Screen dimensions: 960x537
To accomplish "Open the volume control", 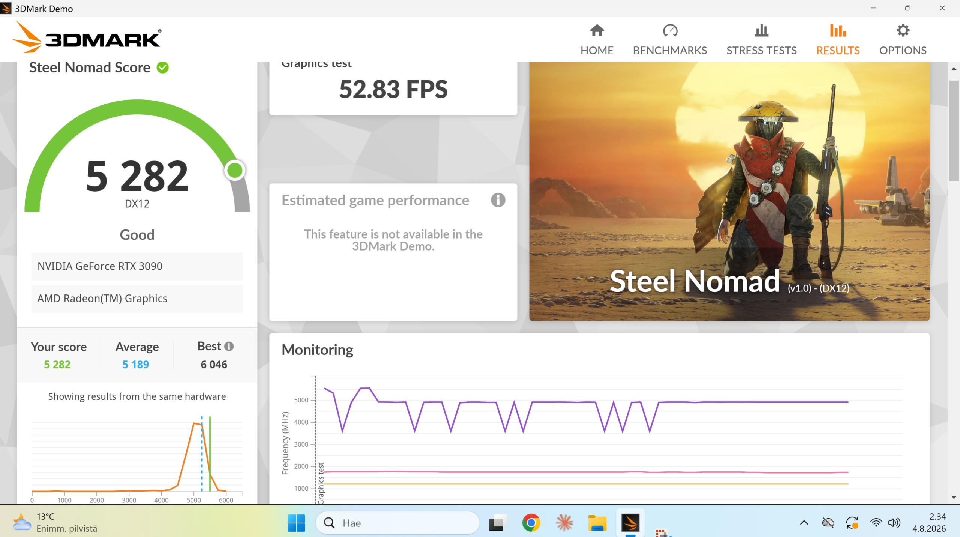I will (894, 523).
